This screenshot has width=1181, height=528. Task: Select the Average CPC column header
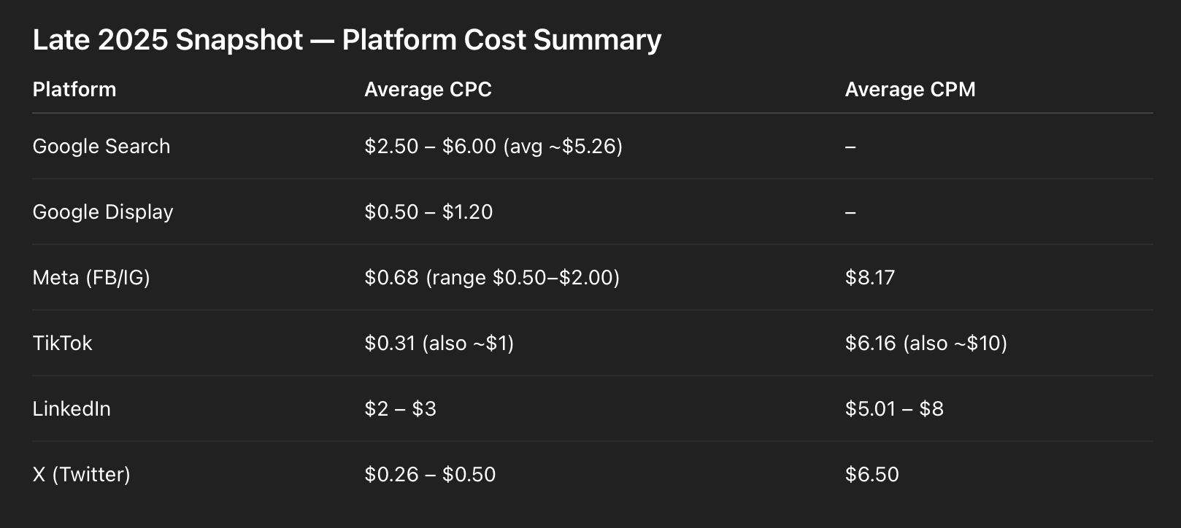(428, 89)
